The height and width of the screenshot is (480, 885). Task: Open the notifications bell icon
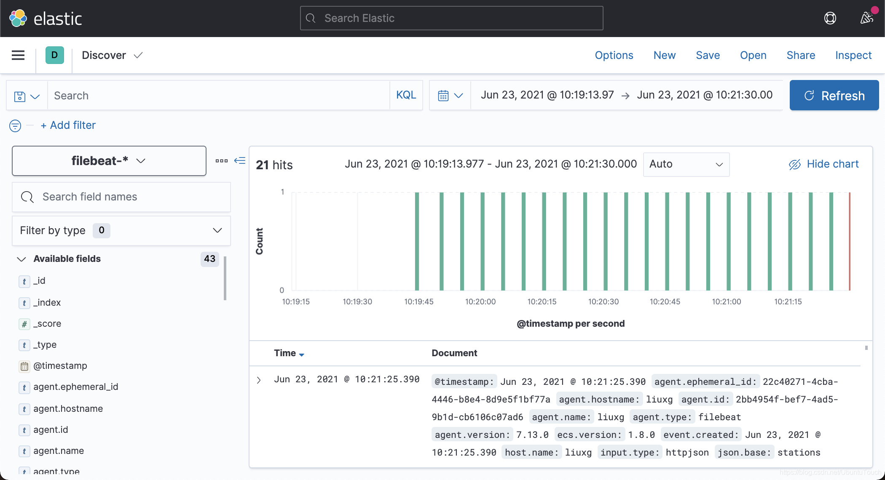[x=867, y=18]
